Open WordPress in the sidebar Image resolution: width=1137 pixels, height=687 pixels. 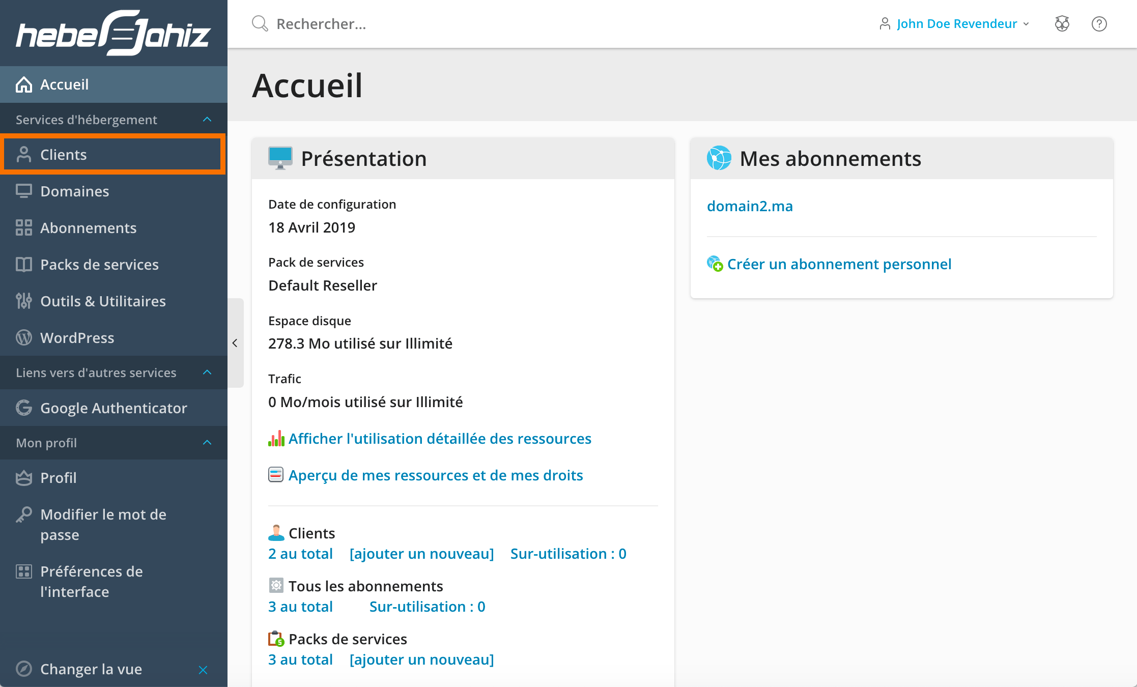pos(113,338)
